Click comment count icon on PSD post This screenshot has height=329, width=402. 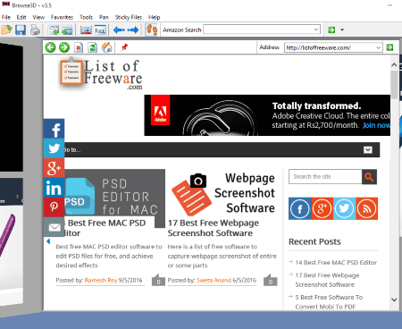158,280
